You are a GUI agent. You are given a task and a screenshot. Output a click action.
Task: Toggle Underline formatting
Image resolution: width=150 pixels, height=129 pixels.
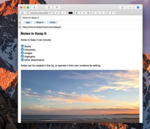pyautogui.click(x=84, y=13)
